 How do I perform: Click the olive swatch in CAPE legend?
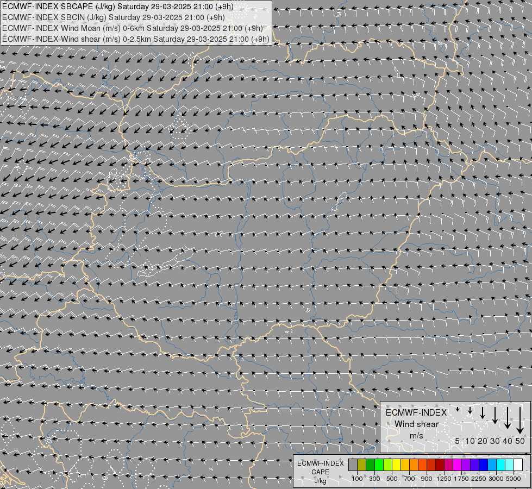(362, 465)
